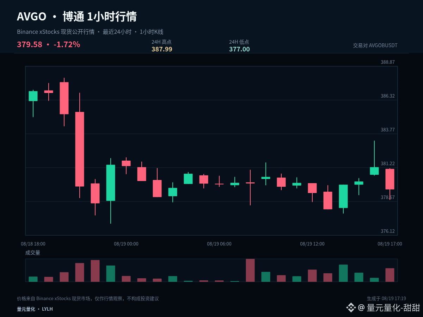
Task: Click the last red candlestick at 08/19 17:00
Action: [x=390, y=179]
